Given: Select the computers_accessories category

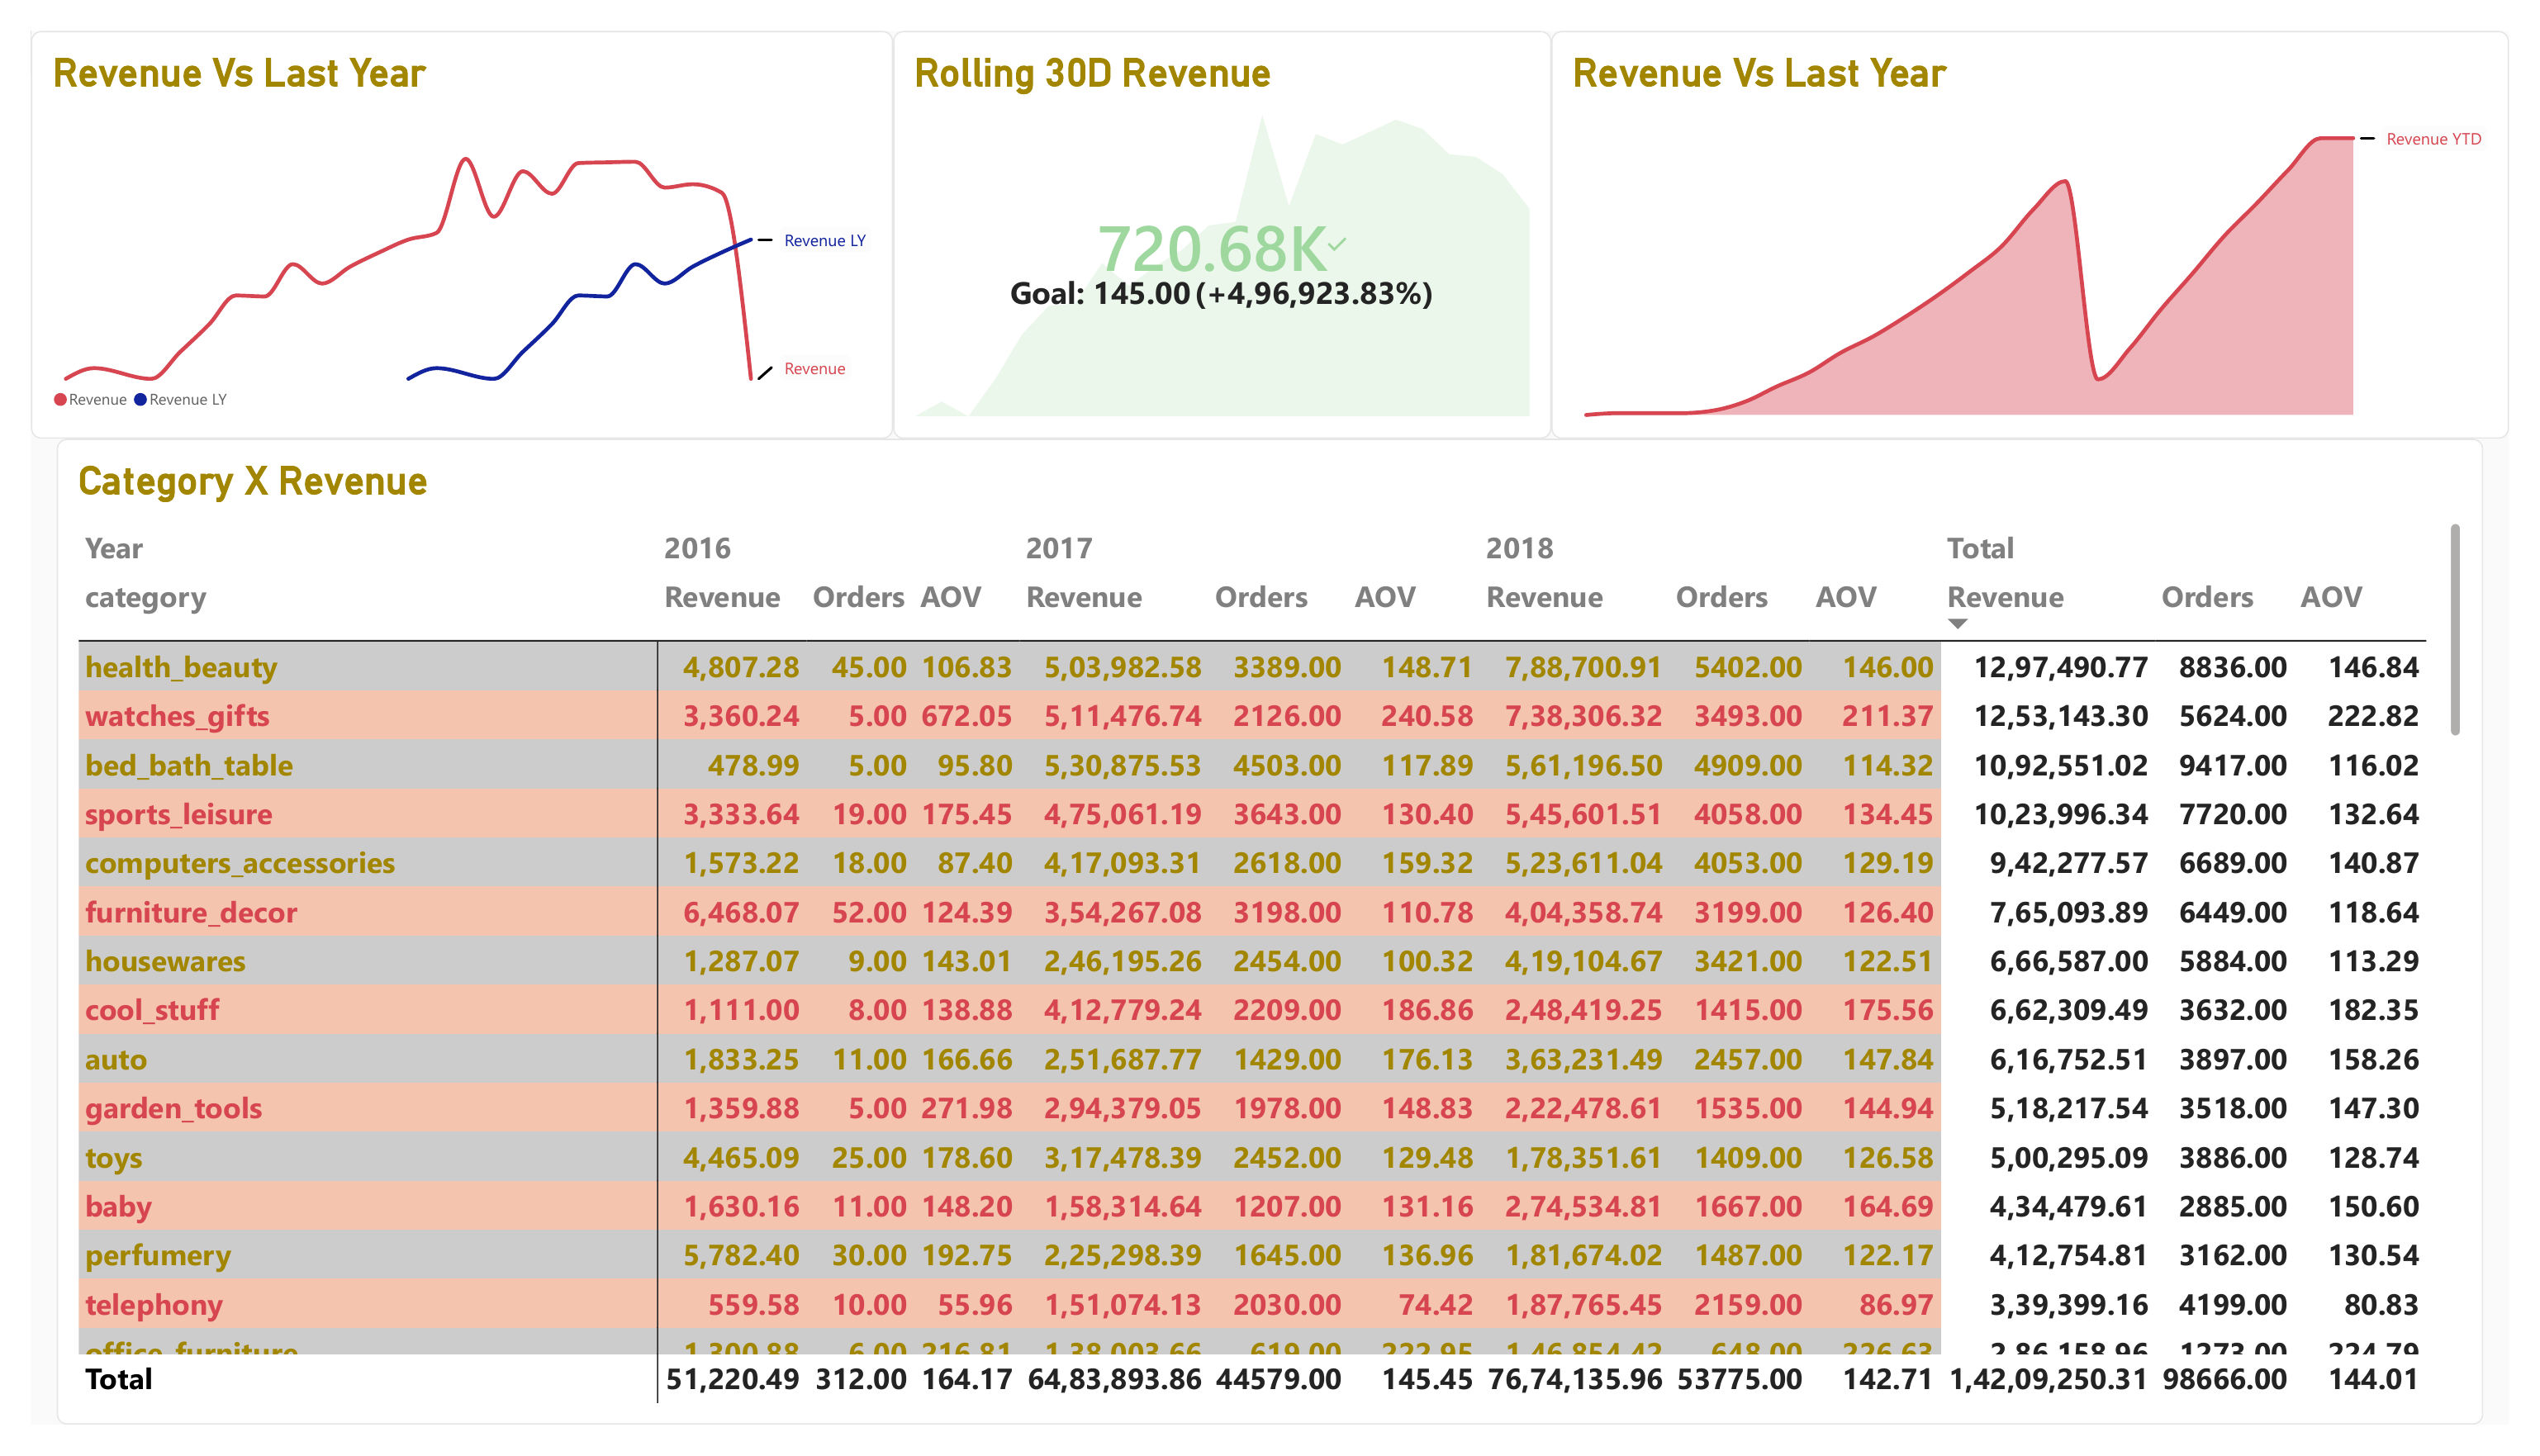Looking at the screenshot, I should (240, 863).
